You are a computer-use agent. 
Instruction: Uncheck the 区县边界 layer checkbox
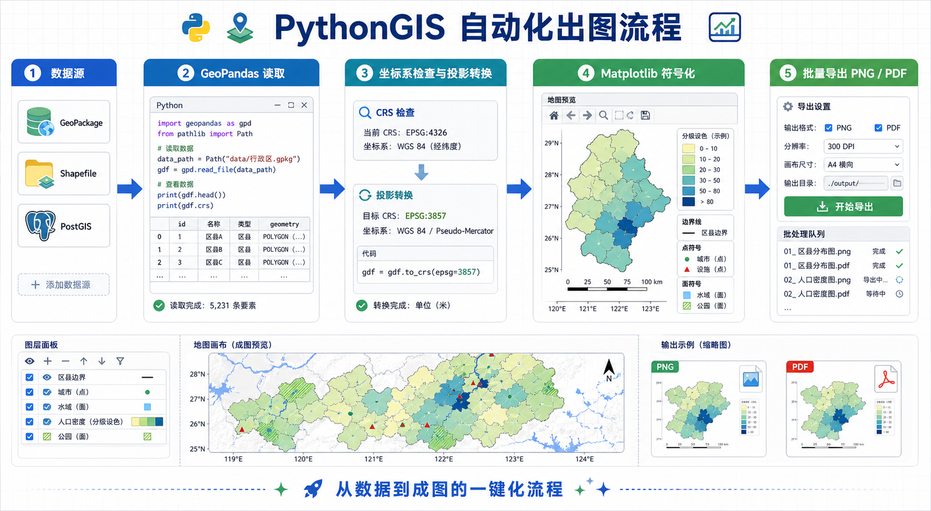pos(30,377)
